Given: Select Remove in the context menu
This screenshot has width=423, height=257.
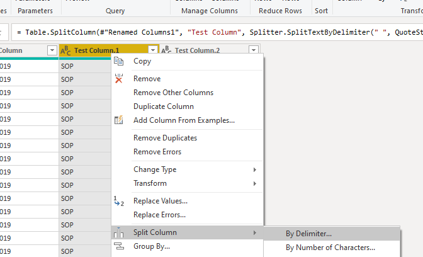Looking at the screenshot, I should tap(187, 79).
